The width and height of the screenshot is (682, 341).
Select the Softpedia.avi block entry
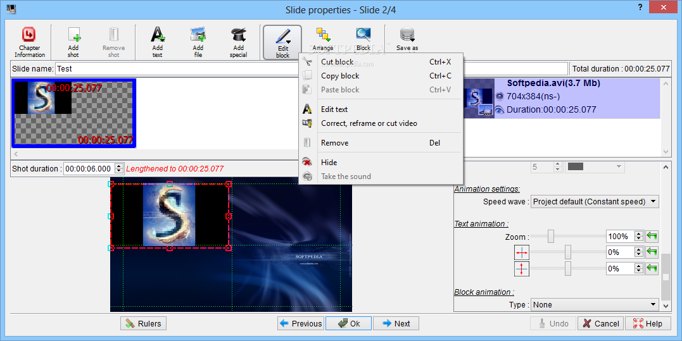pos(562,98)
